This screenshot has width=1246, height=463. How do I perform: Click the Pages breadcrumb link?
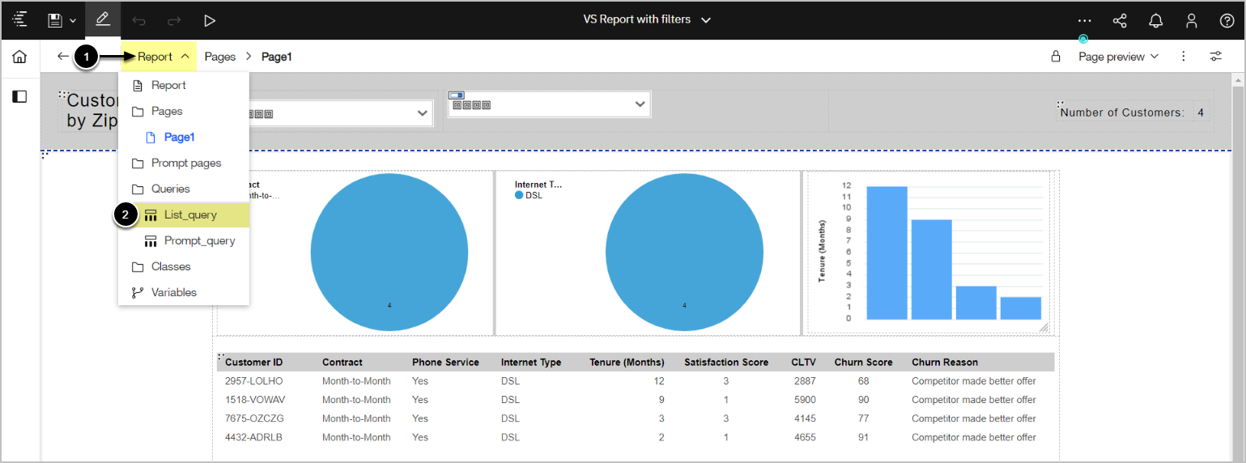tap(219, 57)
